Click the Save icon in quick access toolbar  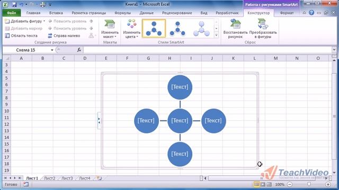click(x=14, y=4)
